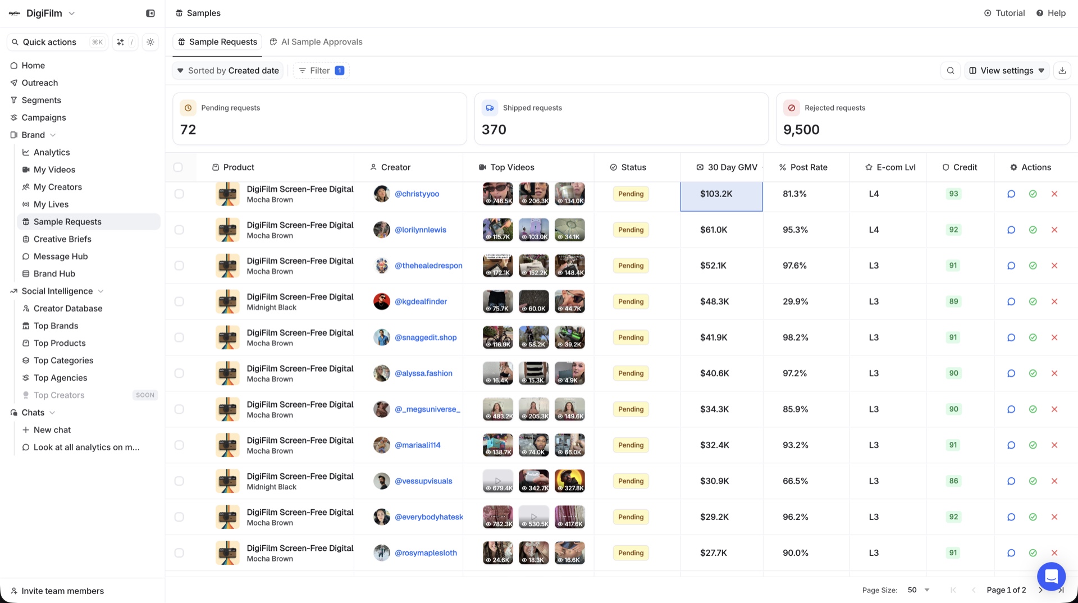Reject @christyyoo request with X icon

1054,194
